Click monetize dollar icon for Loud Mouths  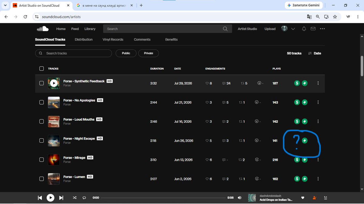click(x=297, y=121)
